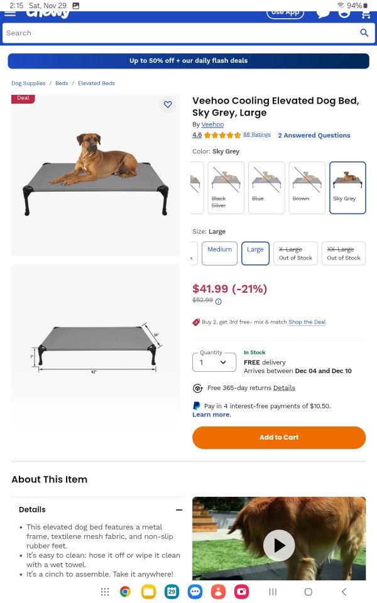Expand the color options carousel leftward
Image resolution: width=377 pixels, height=603 pixels.
pyautogui.click(x=194, y=187)
